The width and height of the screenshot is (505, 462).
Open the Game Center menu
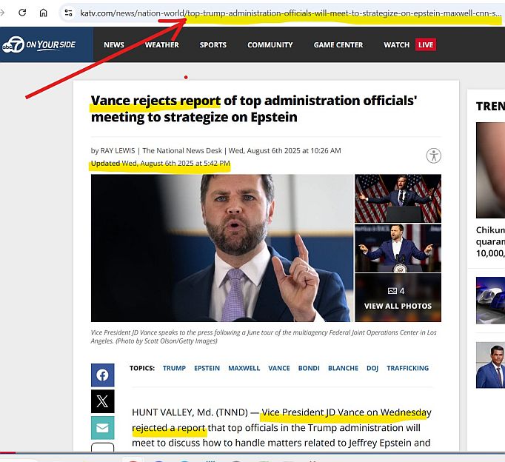[x=338, y=44]
